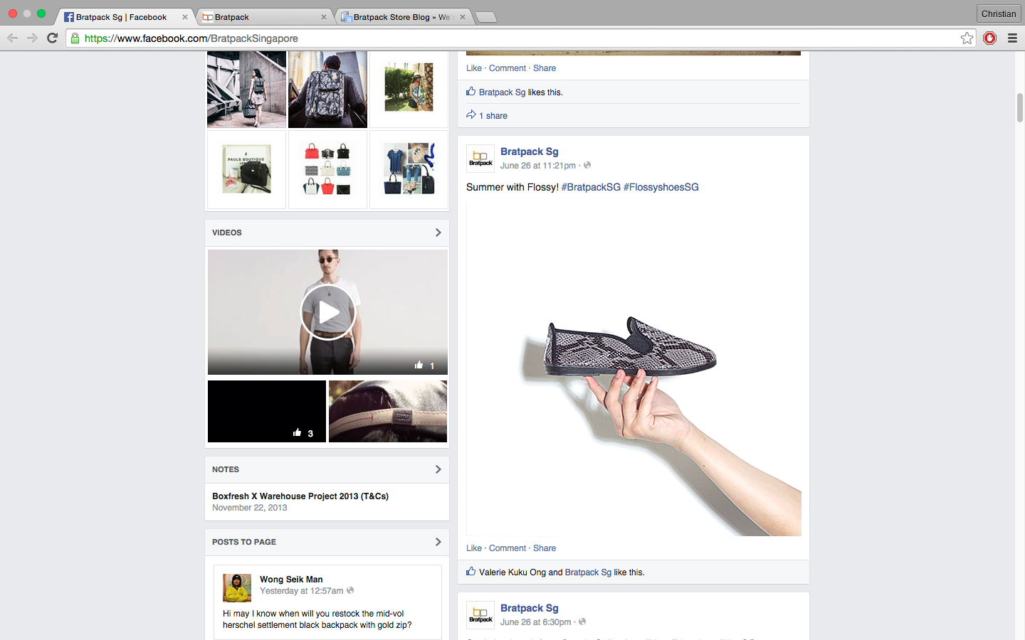Open photo of woman with rolling luggage
Screen dimensions: 1025x640
pos(246,89)
